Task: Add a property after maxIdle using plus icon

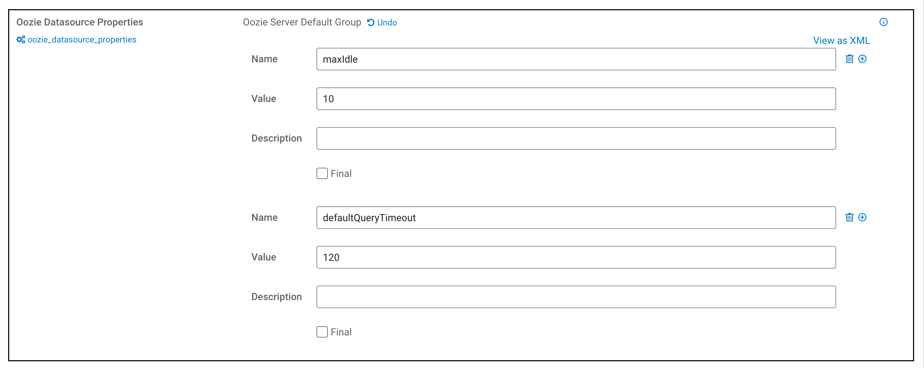Action: (x=862, y=59)
